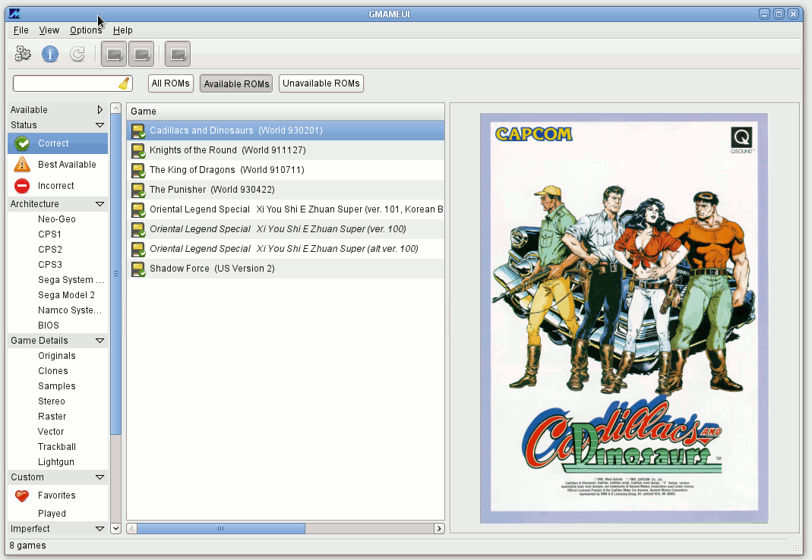Click the game list scroll-left arrow
Viewport: 812px width, 560px height.
(x=132, y=528)
